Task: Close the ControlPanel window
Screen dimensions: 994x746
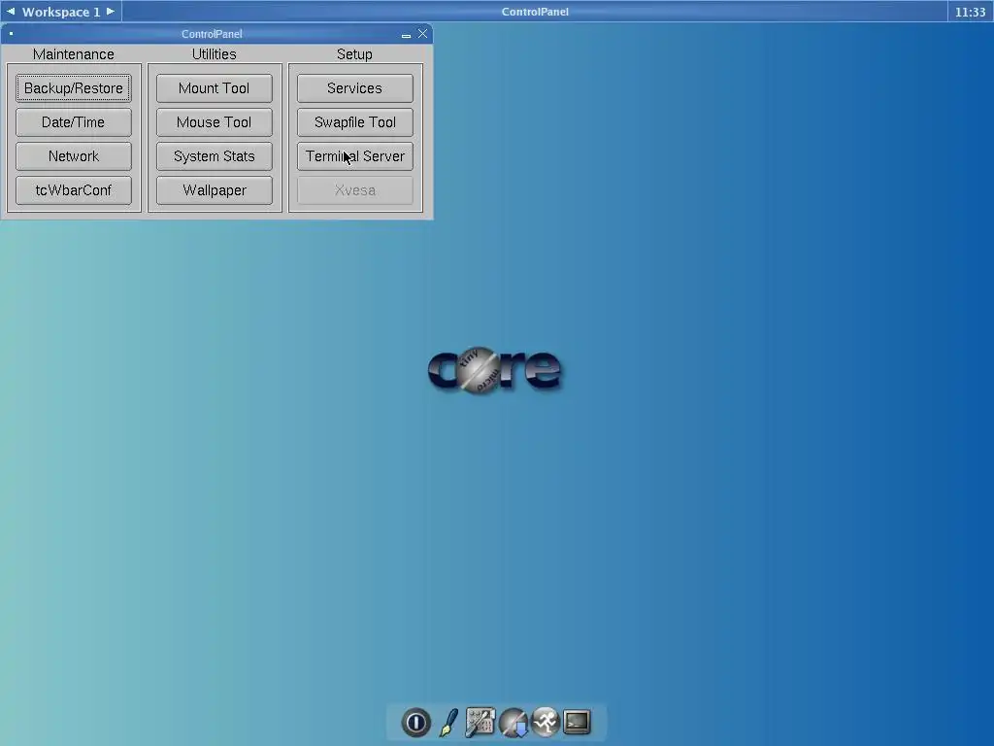Action: 423,34
